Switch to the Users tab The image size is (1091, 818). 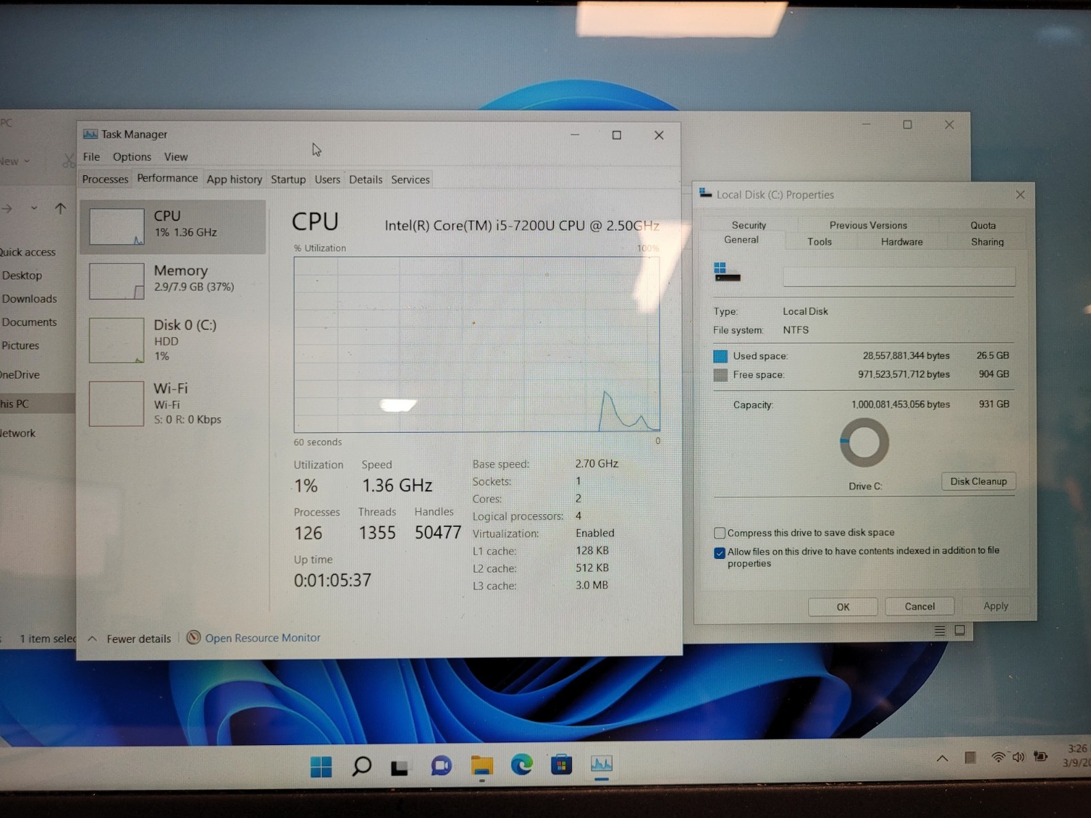[x=327, y=179]
